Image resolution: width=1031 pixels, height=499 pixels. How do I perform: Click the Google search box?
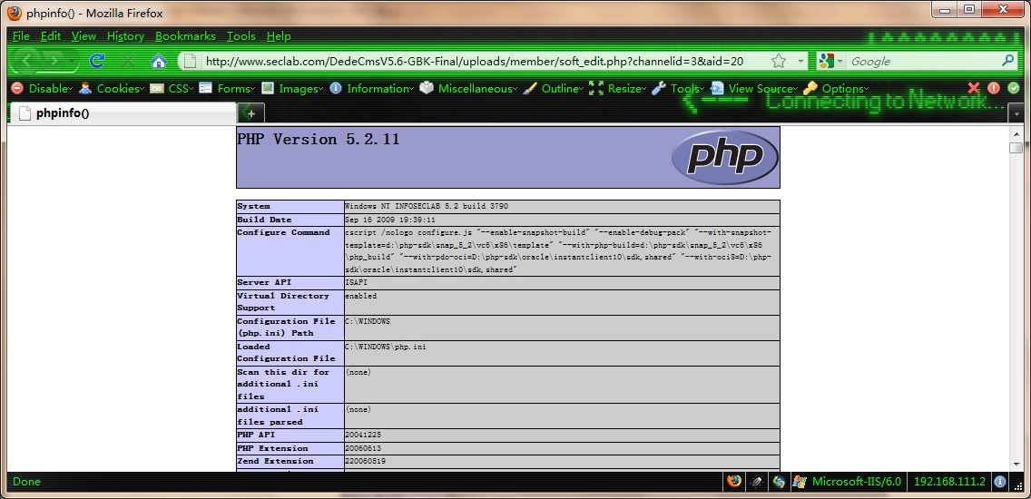[924, 61]
